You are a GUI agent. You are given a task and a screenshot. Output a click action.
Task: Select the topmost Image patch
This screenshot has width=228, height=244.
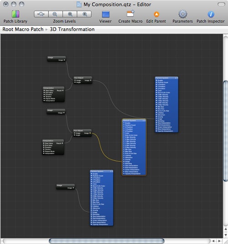click(x=57, y=59)
